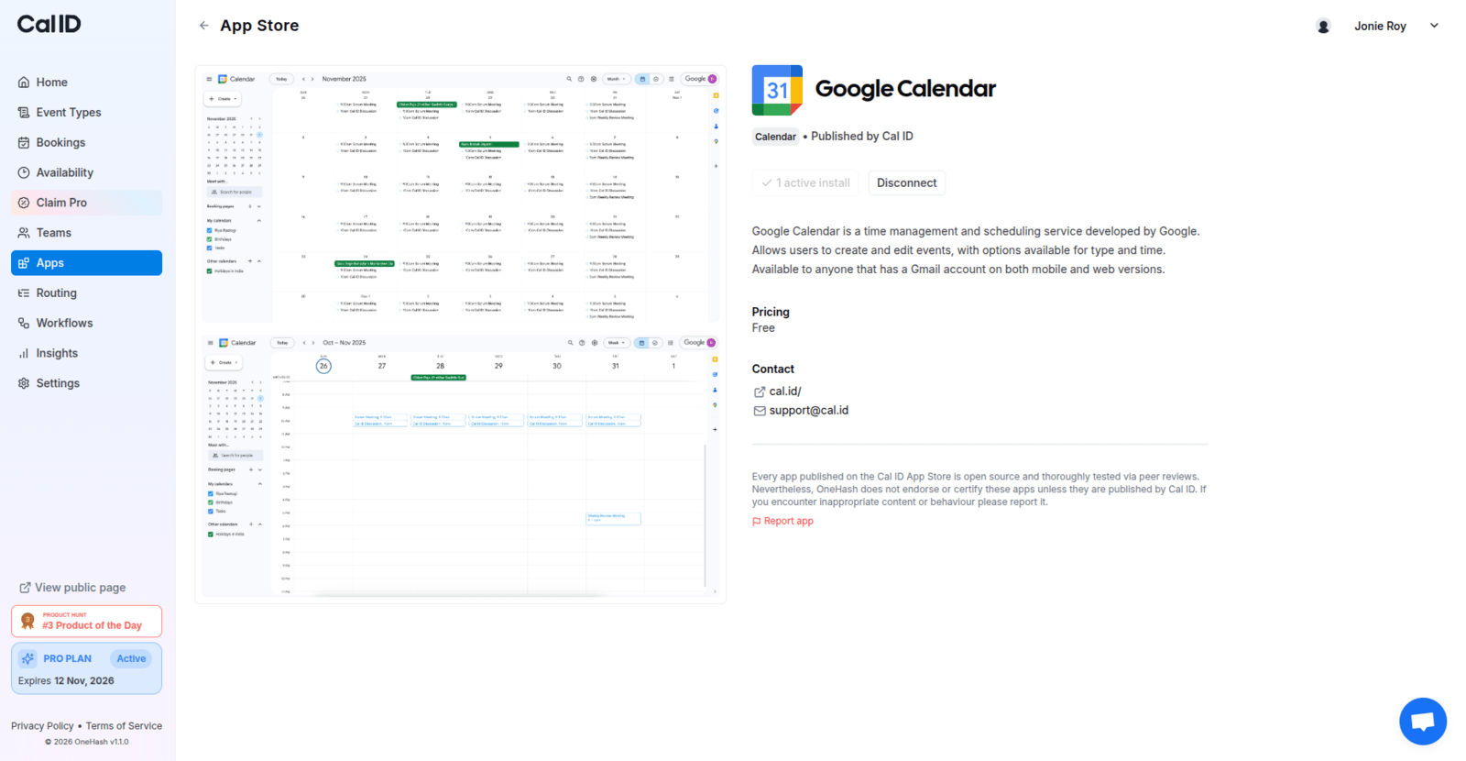The height and width of the screenshot is (761, 1466).
Task: Click the Free pricing value
Action: click(x=763, y=328)
